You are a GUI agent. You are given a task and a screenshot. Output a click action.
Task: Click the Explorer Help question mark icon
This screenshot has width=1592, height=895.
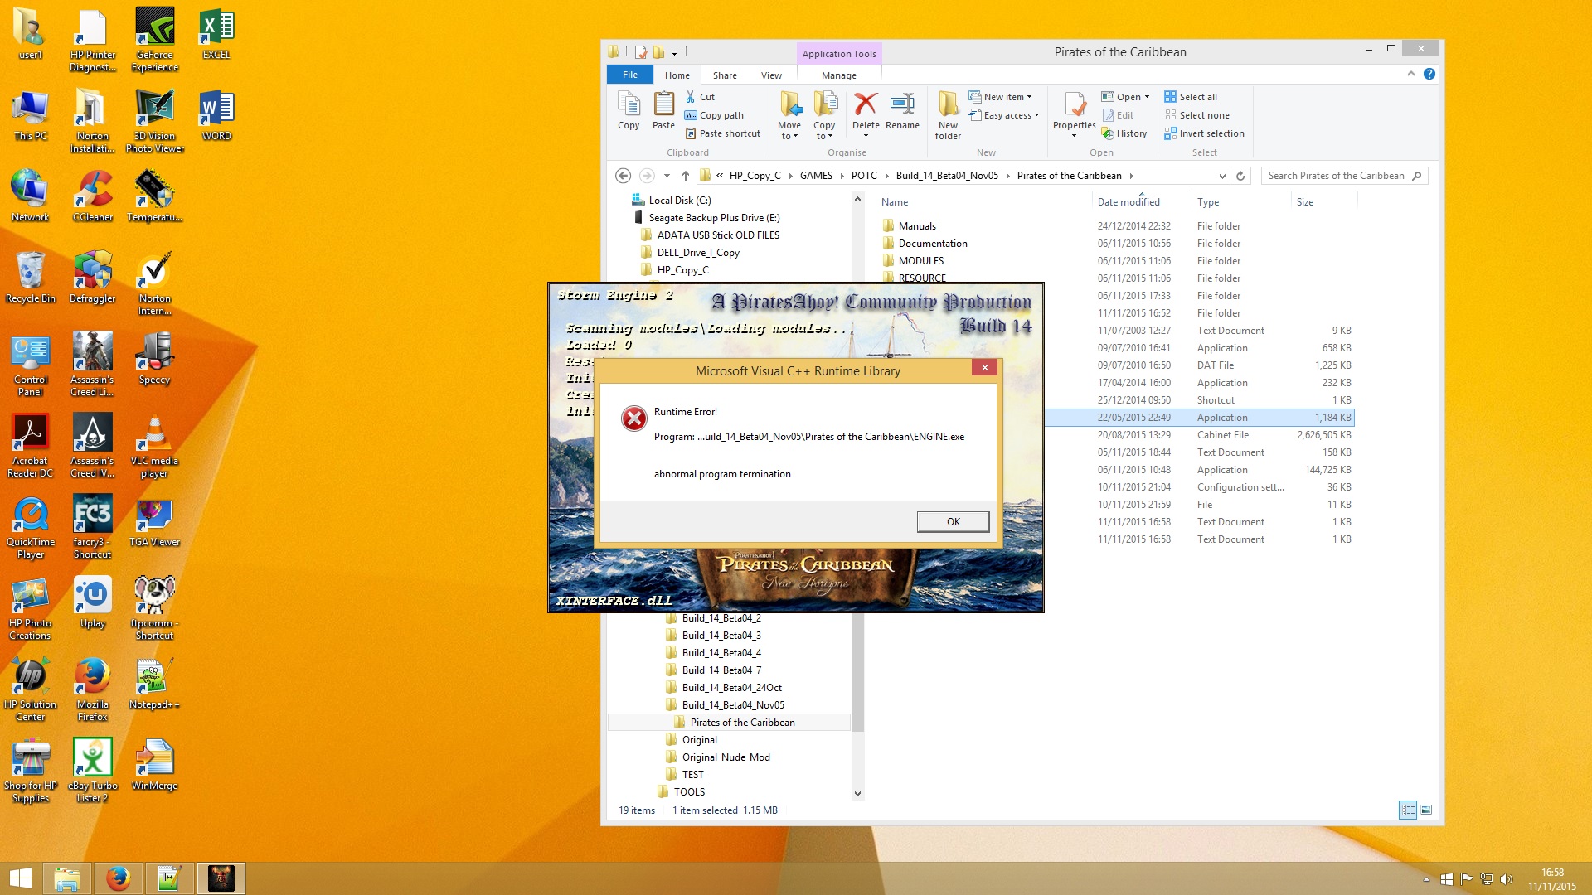pos(1429,74)
